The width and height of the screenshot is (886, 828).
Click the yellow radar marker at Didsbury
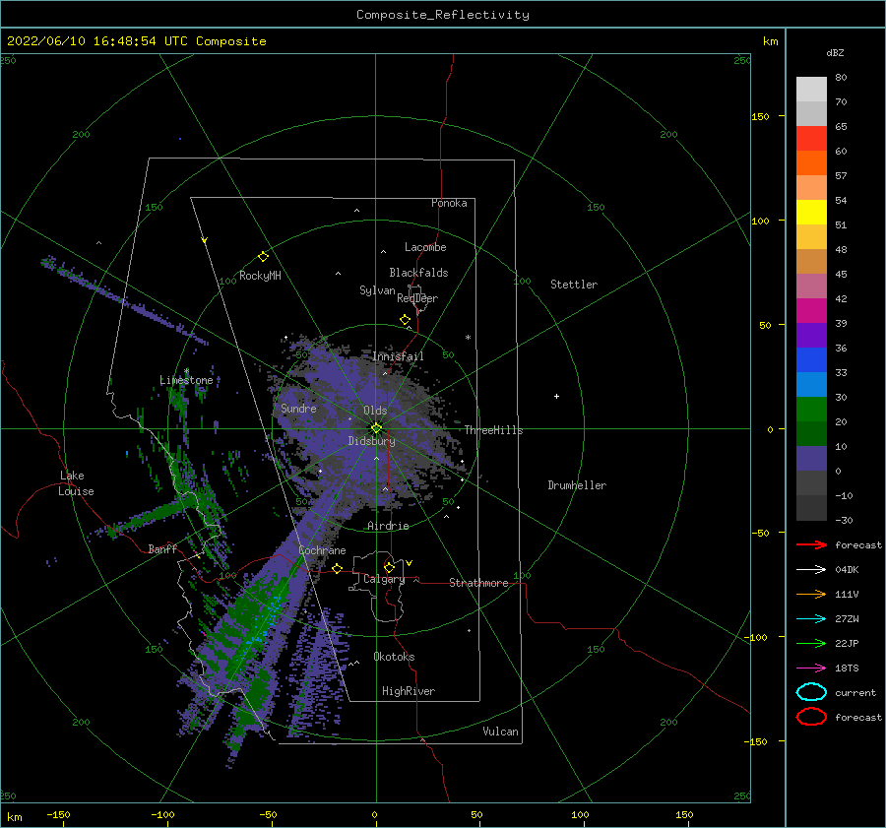pyautogui.click(x=376, y=428)
